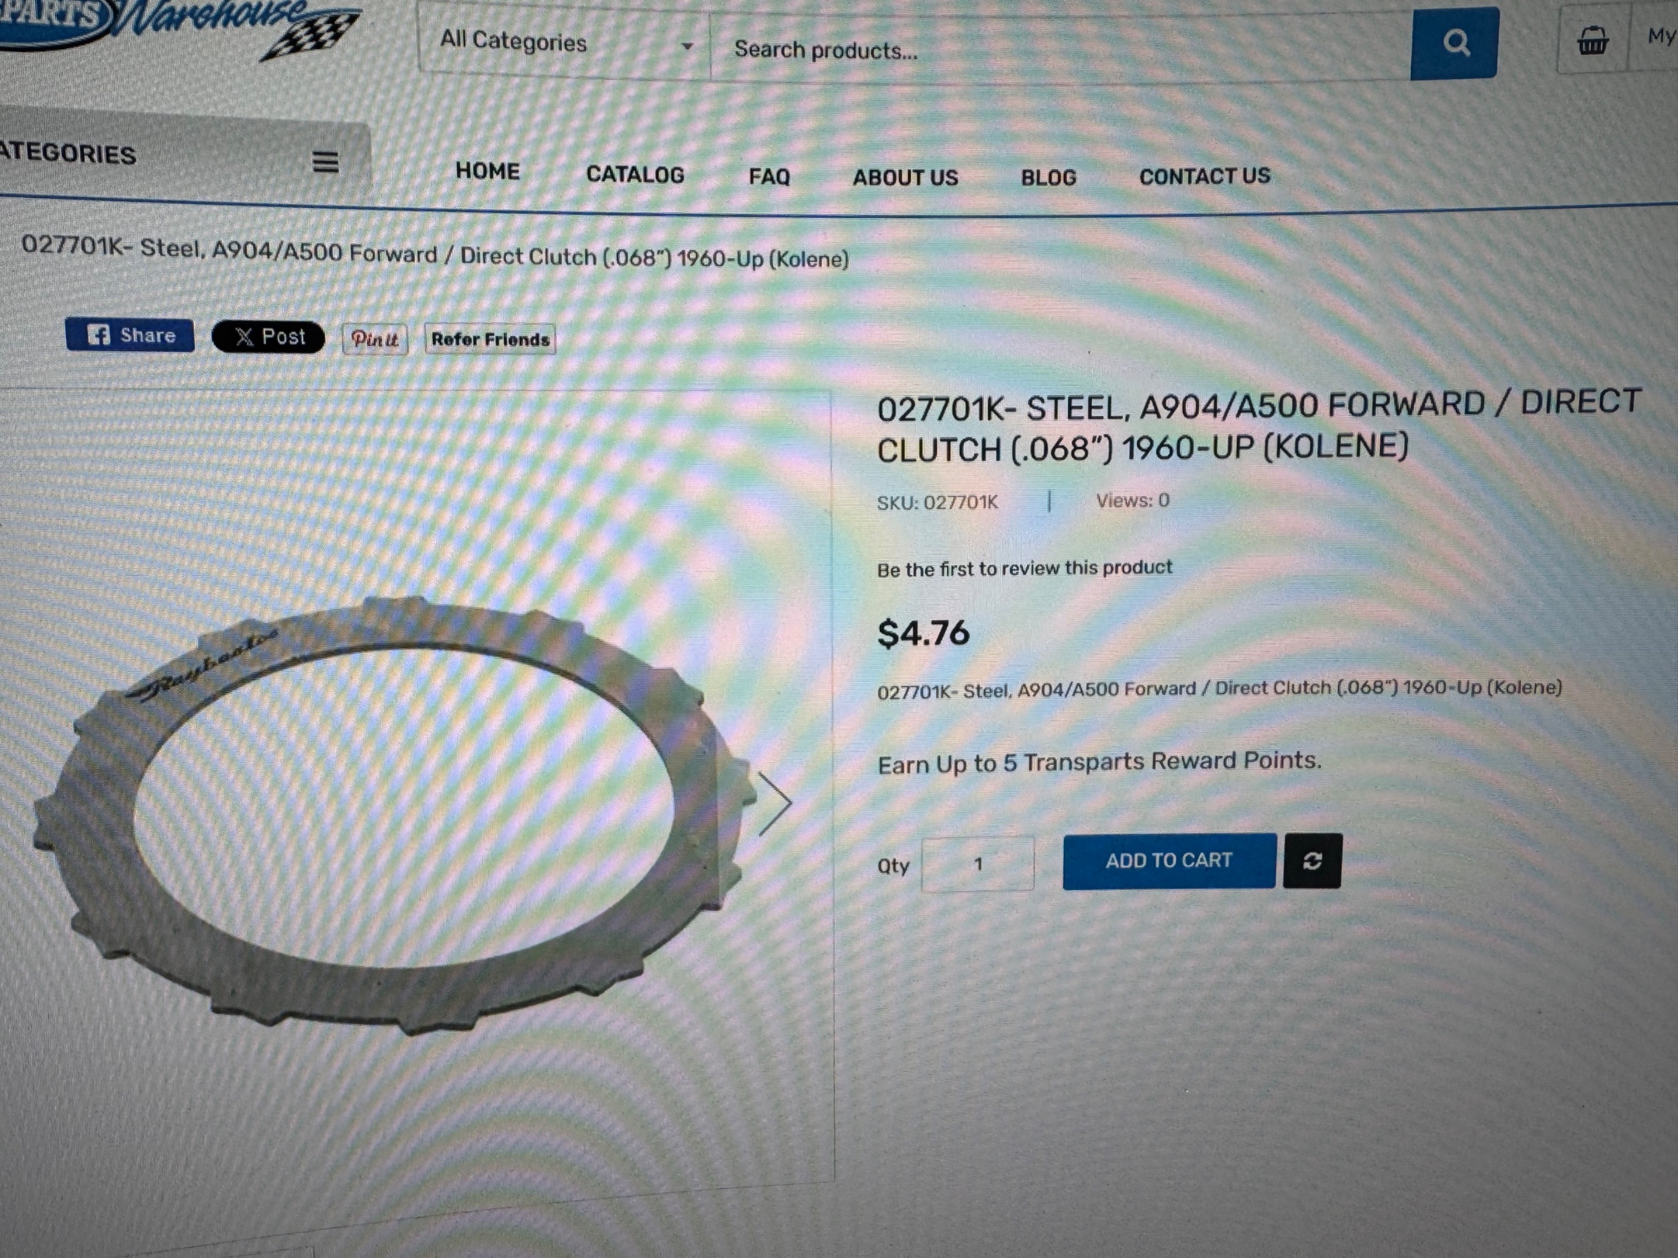Click the Add to Cart button
The image size is (1678, 1258).
pyautogui.click(x=1169, y=861)
